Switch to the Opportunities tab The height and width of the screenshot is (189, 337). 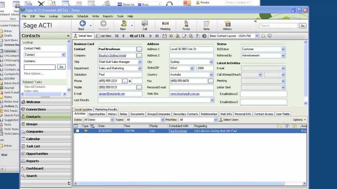point(97,114)
